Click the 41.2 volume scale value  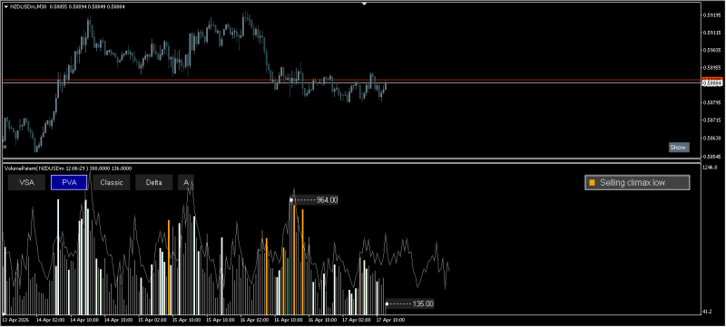tap(708, 313)
